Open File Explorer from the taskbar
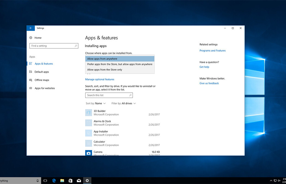This screenshot has height=184, width=286. [62, 180]
